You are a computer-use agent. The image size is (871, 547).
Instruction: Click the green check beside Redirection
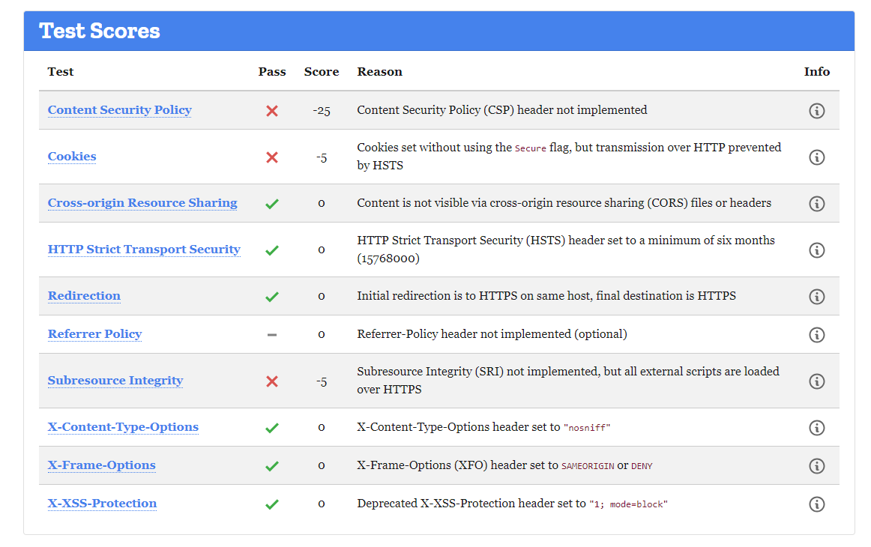click(x=272, y=296)
